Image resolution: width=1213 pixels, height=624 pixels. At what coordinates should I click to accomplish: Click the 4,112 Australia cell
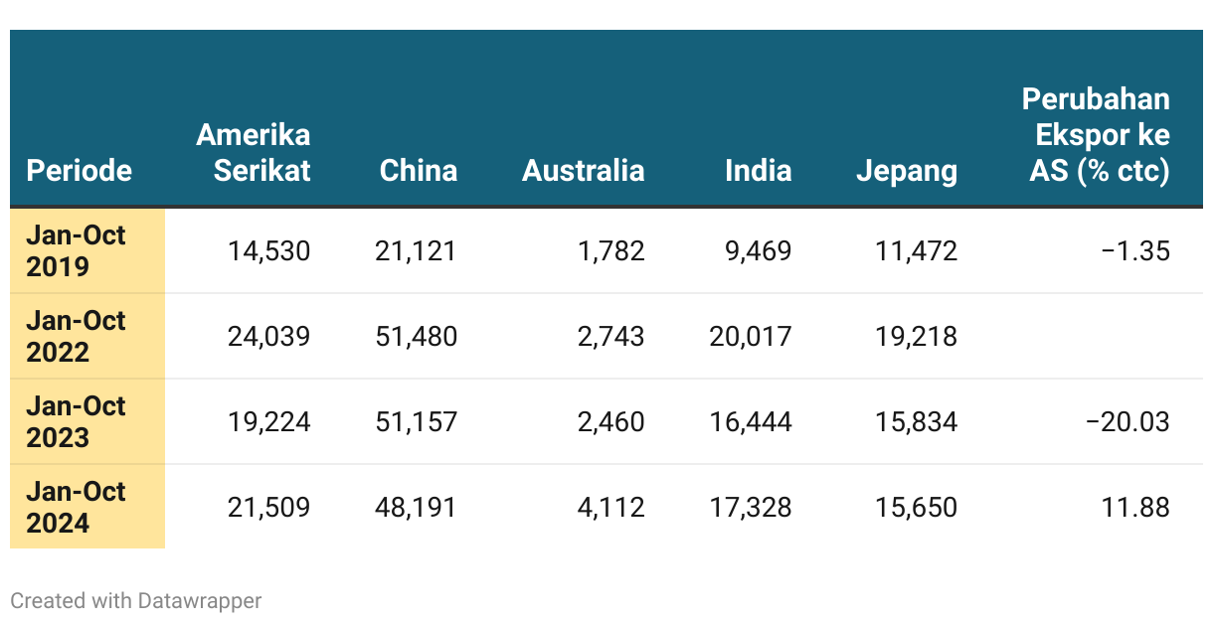click(x=611, y=508)
